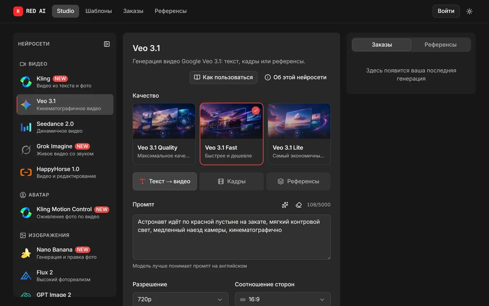Open the Как пользоваться guide button
The height and width of the screenshot is (306, 489).
pos(223,78)
